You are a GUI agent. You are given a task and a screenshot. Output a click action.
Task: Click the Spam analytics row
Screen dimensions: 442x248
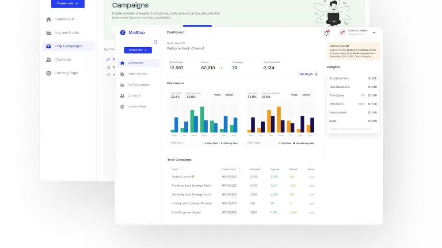coord(353,121)
